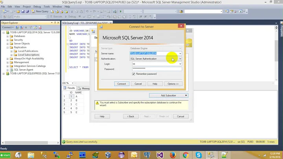Viewport: 283px width, 159px height.
Task: Expand AlwaysOn High Availability node
Action: [7, 59]
